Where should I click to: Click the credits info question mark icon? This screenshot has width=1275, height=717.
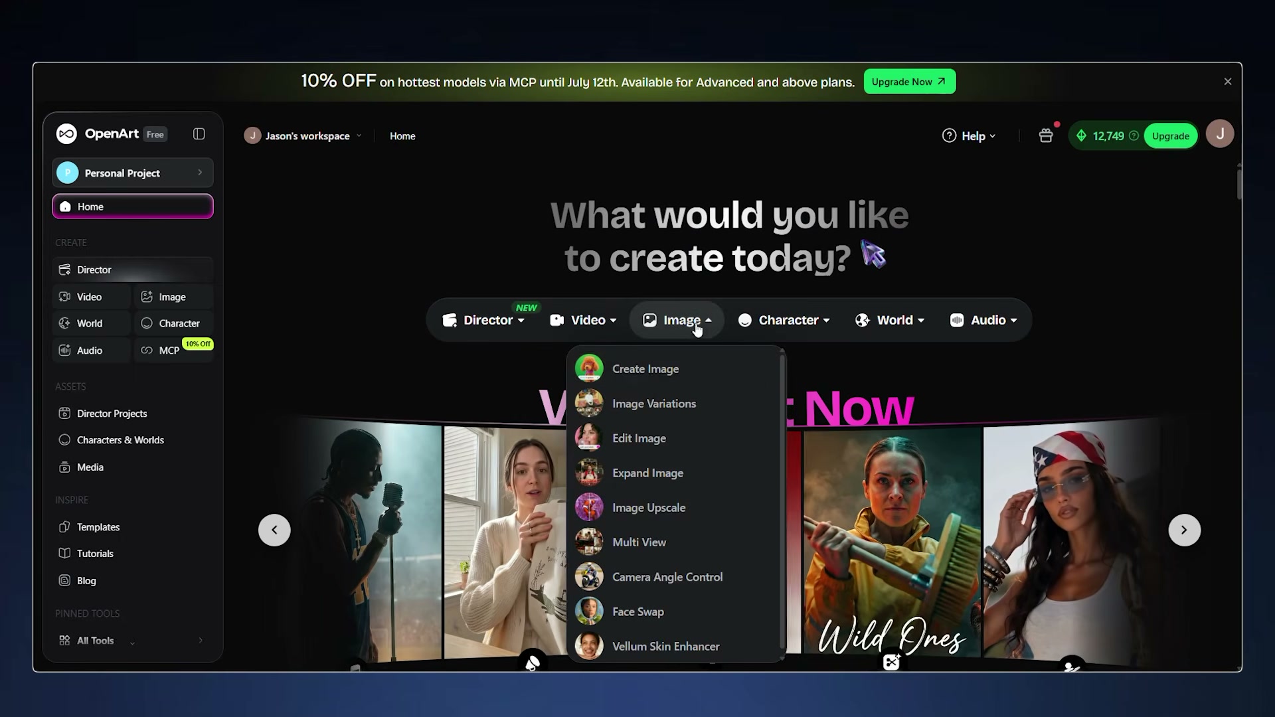(1134, 136)
